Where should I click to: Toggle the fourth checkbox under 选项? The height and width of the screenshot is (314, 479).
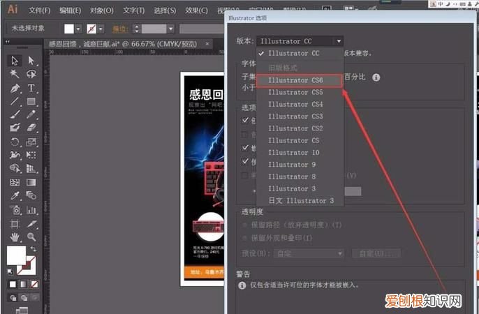pyautogui.click(x=245, y=161)
